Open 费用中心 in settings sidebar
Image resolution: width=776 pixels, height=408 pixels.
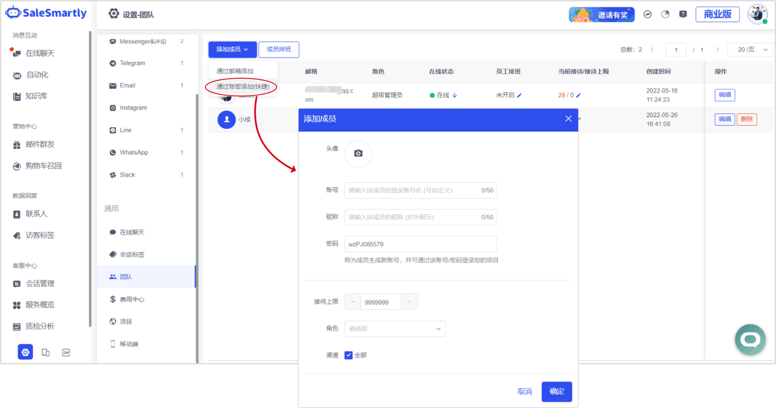coord(132,299)
